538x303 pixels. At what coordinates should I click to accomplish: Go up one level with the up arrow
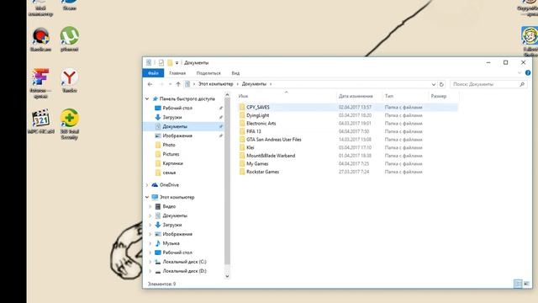point(178,84)
